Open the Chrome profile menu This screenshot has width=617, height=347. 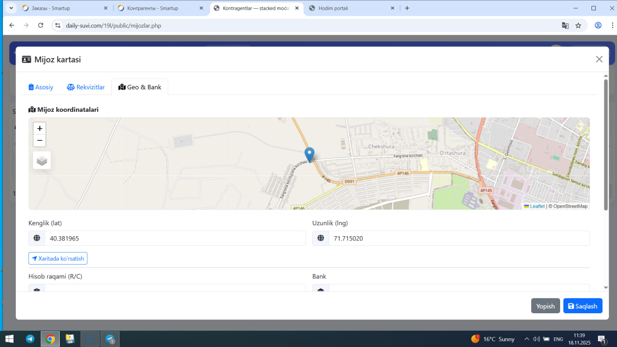[598, 26]
